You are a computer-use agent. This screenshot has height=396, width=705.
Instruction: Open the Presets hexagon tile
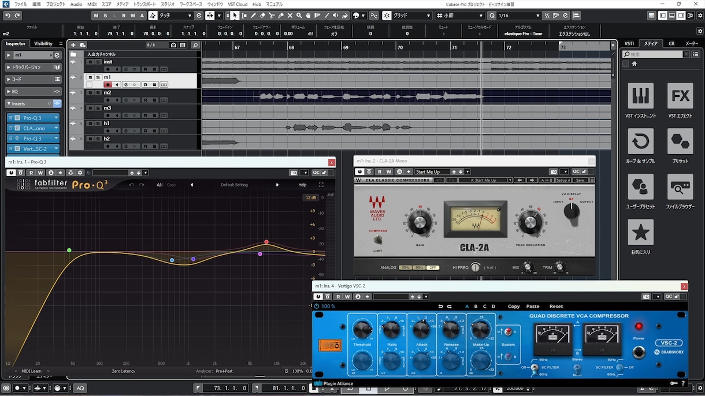coord(680,141)
